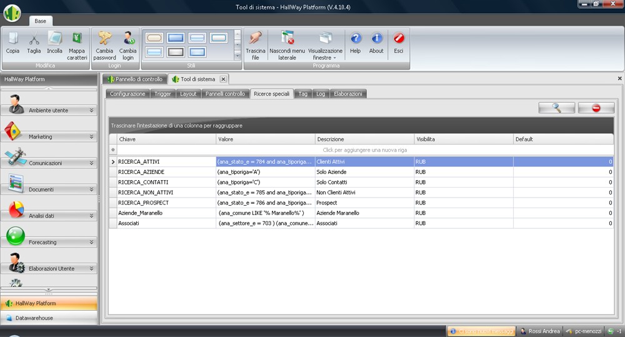Open the Comunicazioni satellite icon
This screenshot has height=337, width=625.
[x=15, y=157]
